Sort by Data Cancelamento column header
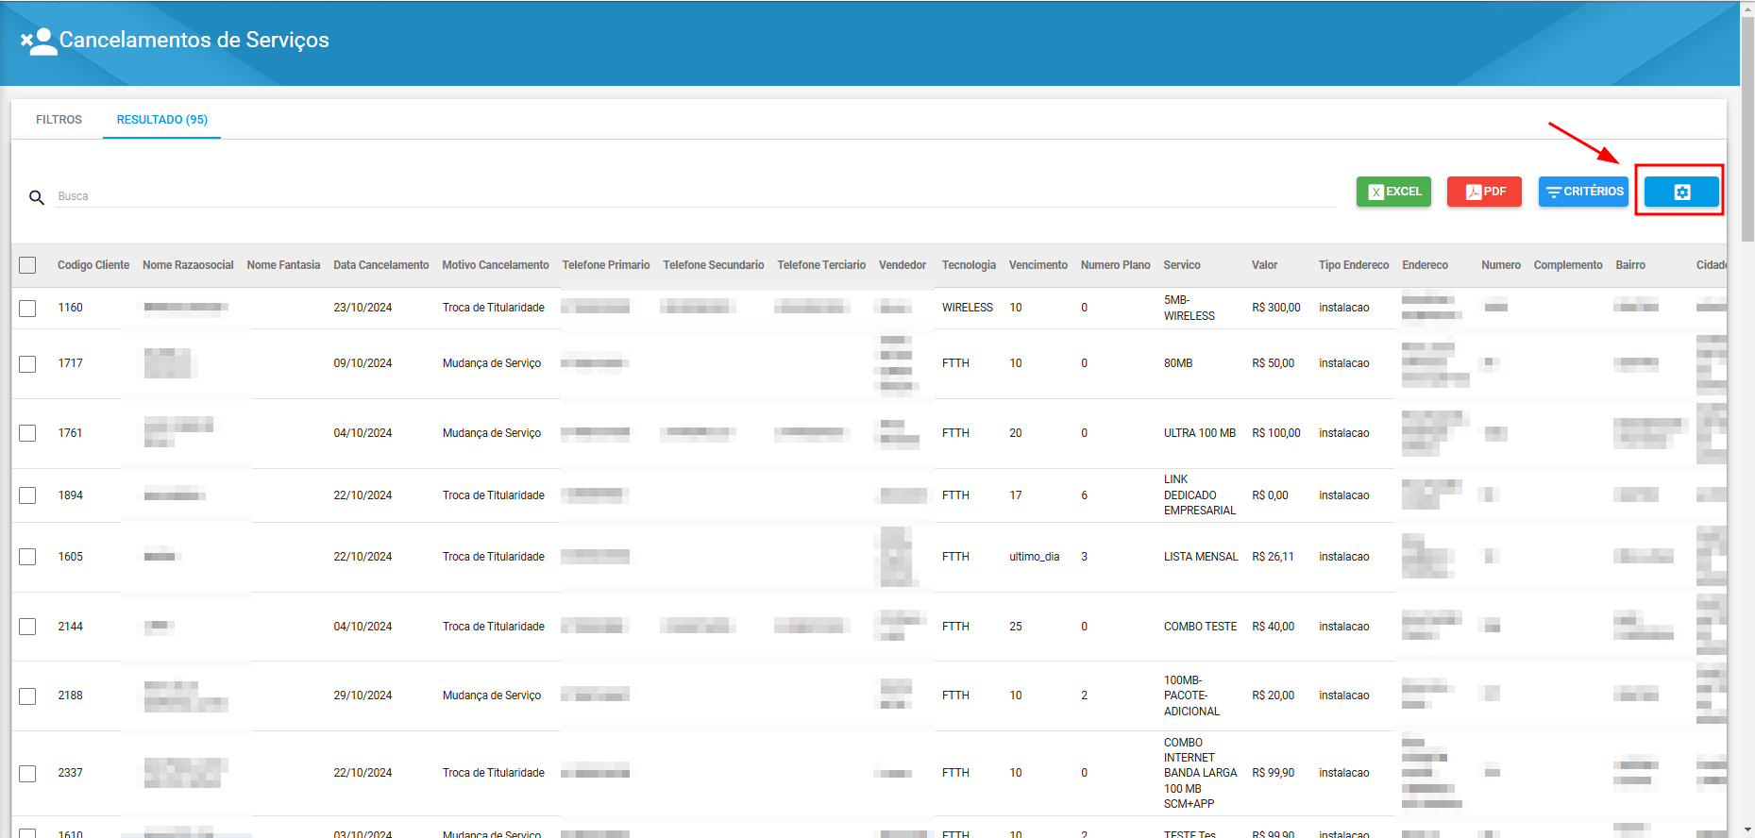The image size is (1755, 838). [381, 265]
